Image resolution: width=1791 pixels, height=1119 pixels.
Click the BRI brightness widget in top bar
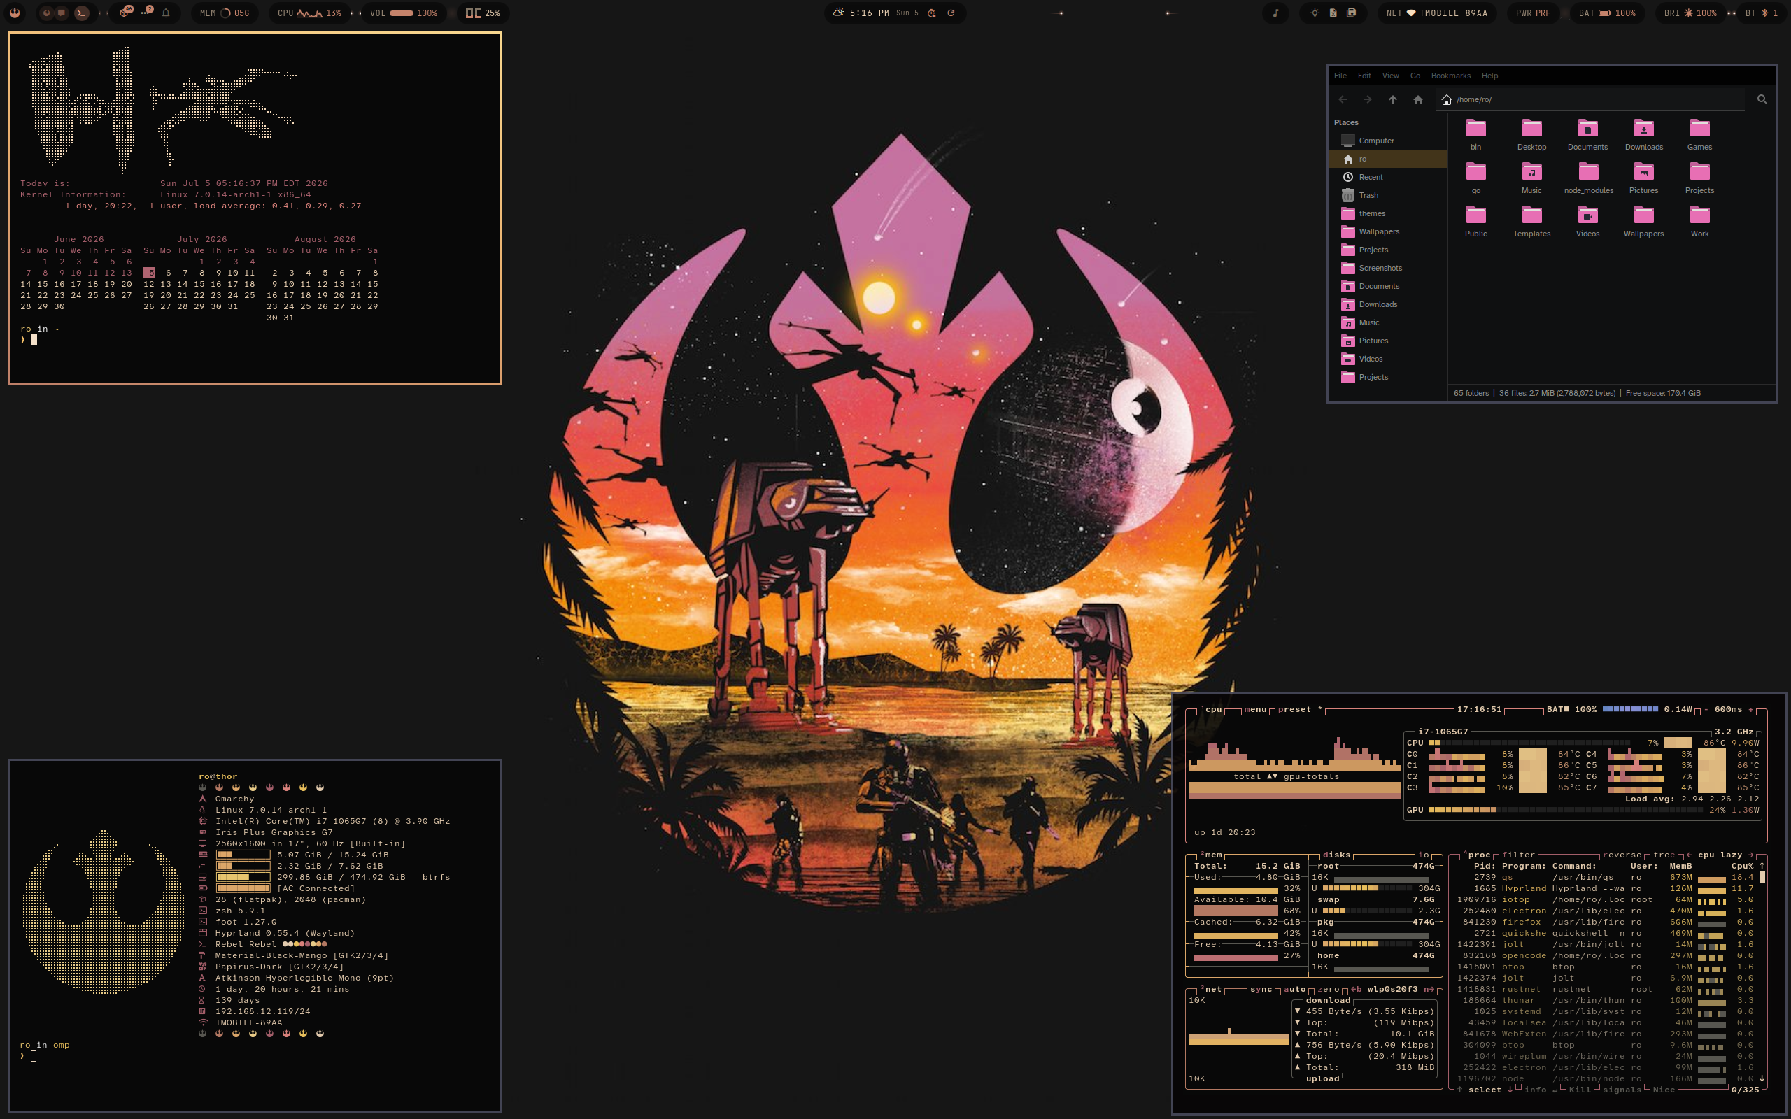point(1690,13)
